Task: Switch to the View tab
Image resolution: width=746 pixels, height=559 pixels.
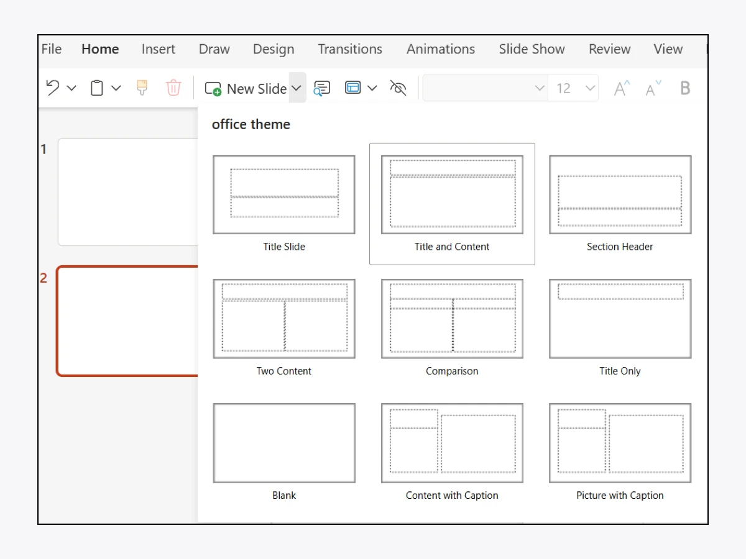Action: coord(668,49)
